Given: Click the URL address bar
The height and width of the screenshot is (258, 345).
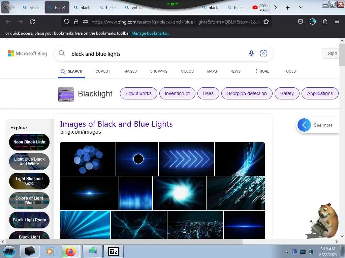Looking at the screenshot, I should [x=176, y=22].
